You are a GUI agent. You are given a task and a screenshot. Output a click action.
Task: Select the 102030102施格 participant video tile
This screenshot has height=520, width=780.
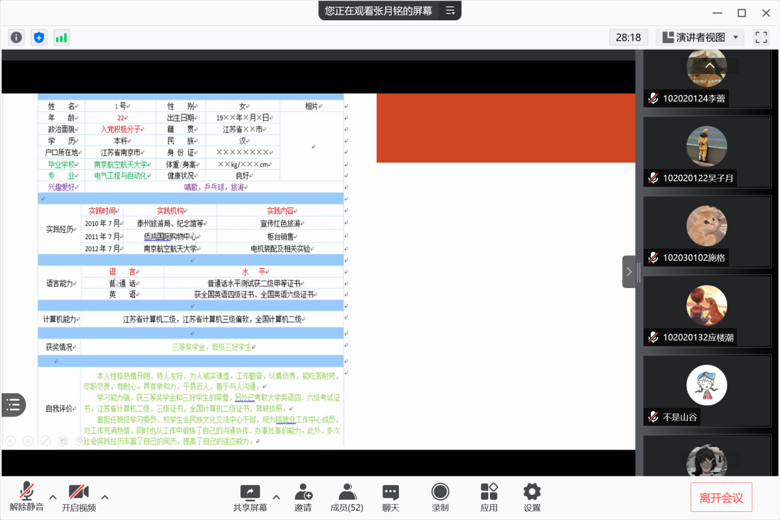pos(707,231)
